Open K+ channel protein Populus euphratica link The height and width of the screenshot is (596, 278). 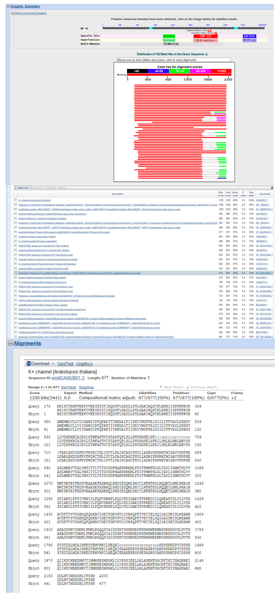38,241
